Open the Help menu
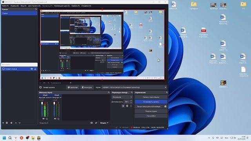The width and height of the screenshot is (251, 141). click(x=86, y=6)
